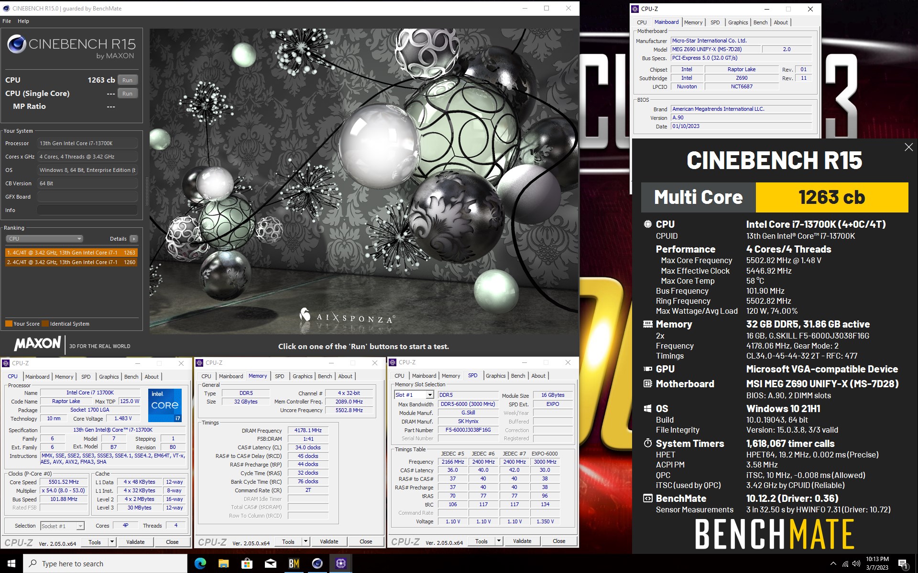Image resolution: width=918 pixels, height=573 pixels.
Task: Open SPD tab in the Memory CPU-Z window
Action: pos(279,376)
